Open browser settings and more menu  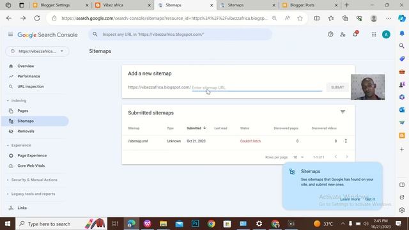click(389, 18)
